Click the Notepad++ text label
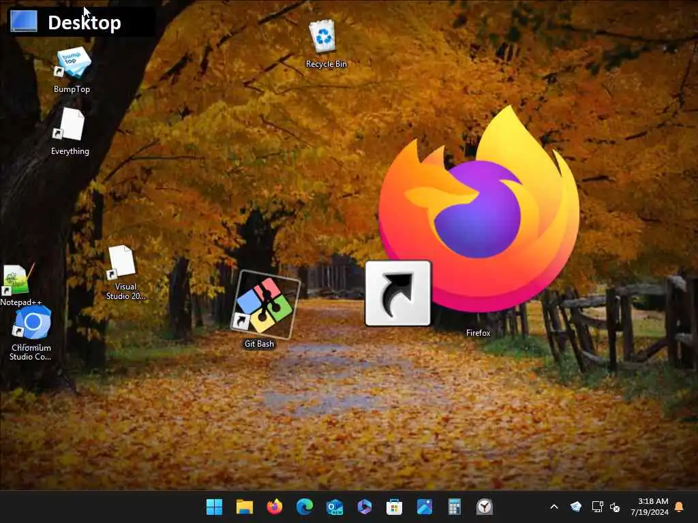 click(20, 302)
